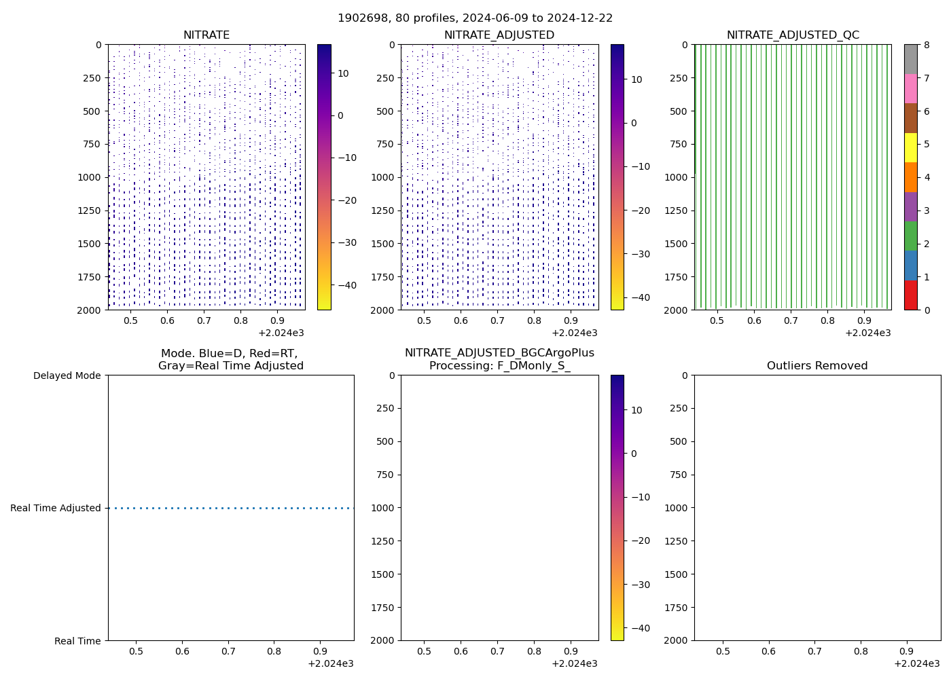Click the NITRATE plot title
951x679 pixels.
207,35
